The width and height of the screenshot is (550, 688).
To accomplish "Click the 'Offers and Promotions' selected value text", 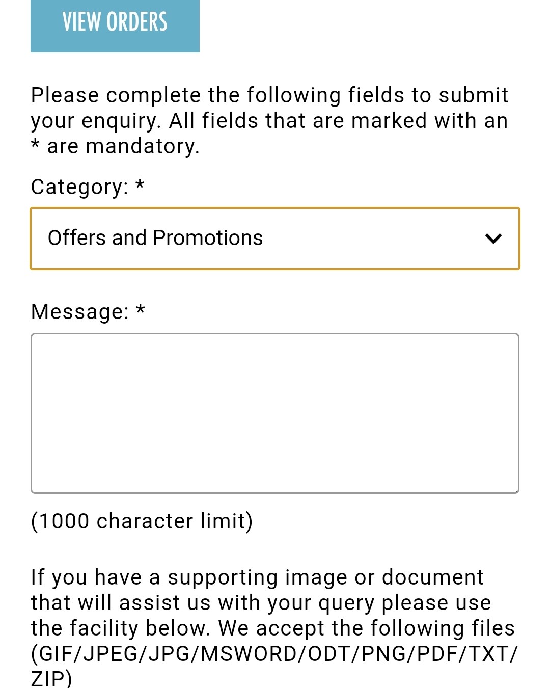I will [155, 238].
